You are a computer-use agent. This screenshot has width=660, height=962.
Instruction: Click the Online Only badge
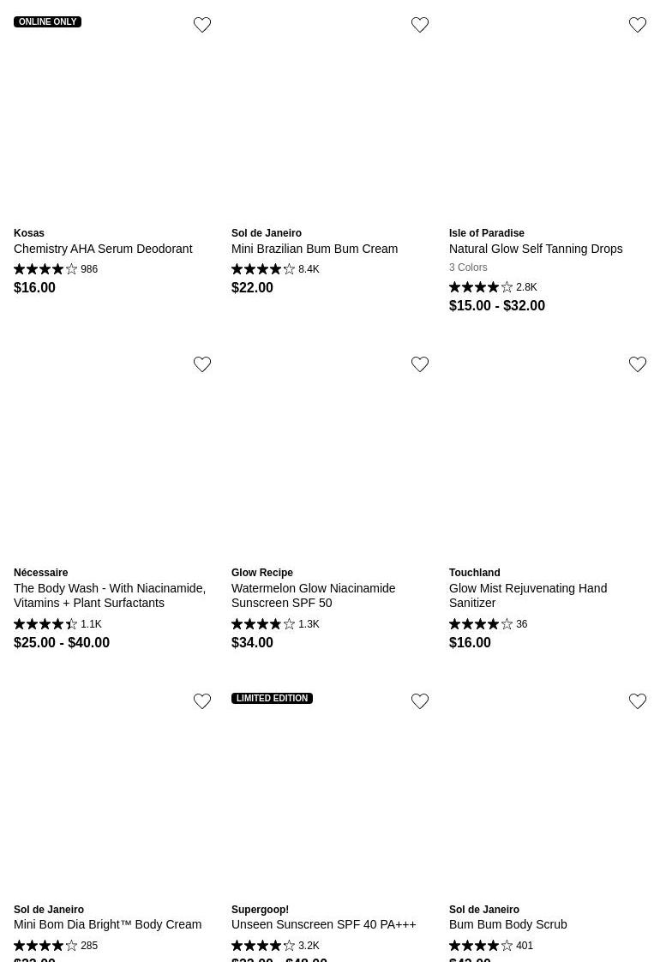pos(48,22)
